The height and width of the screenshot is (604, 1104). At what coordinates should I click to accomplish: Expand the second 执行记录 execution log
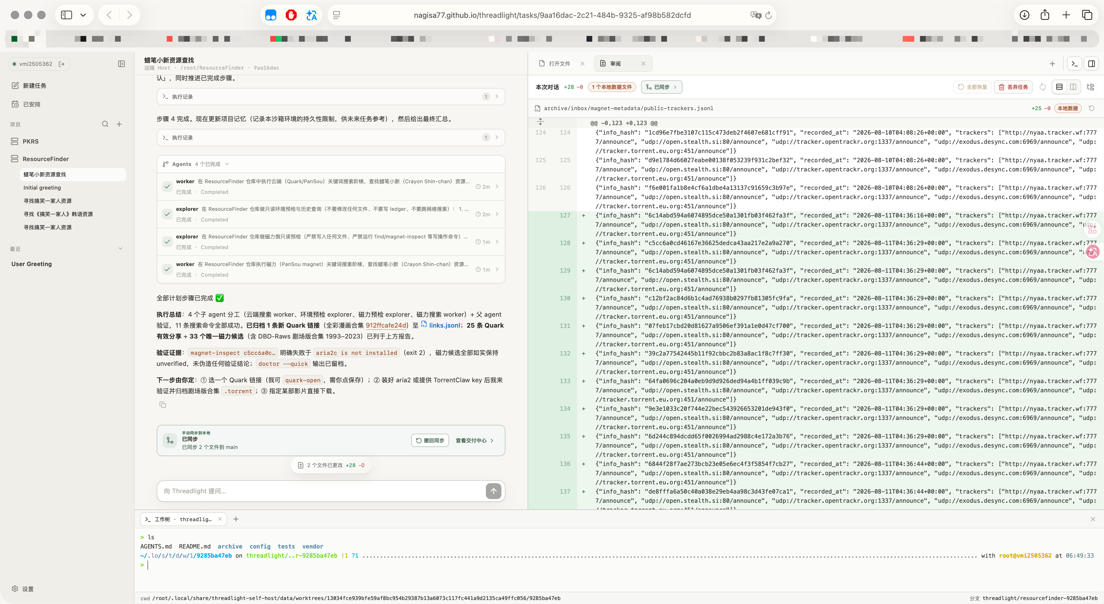331,137
